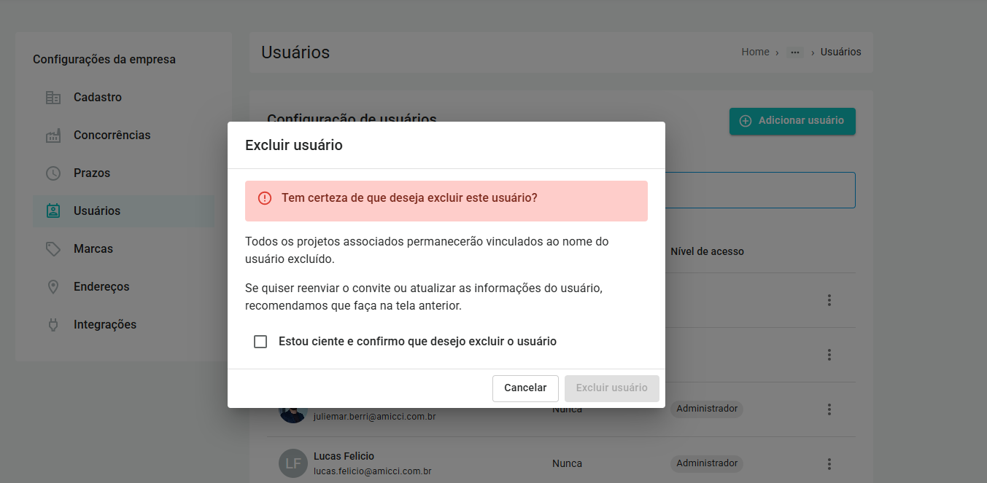This screenshot has width=987, height=483.
Task: Click the Prazos clock icon
Action: coord(53,173)
